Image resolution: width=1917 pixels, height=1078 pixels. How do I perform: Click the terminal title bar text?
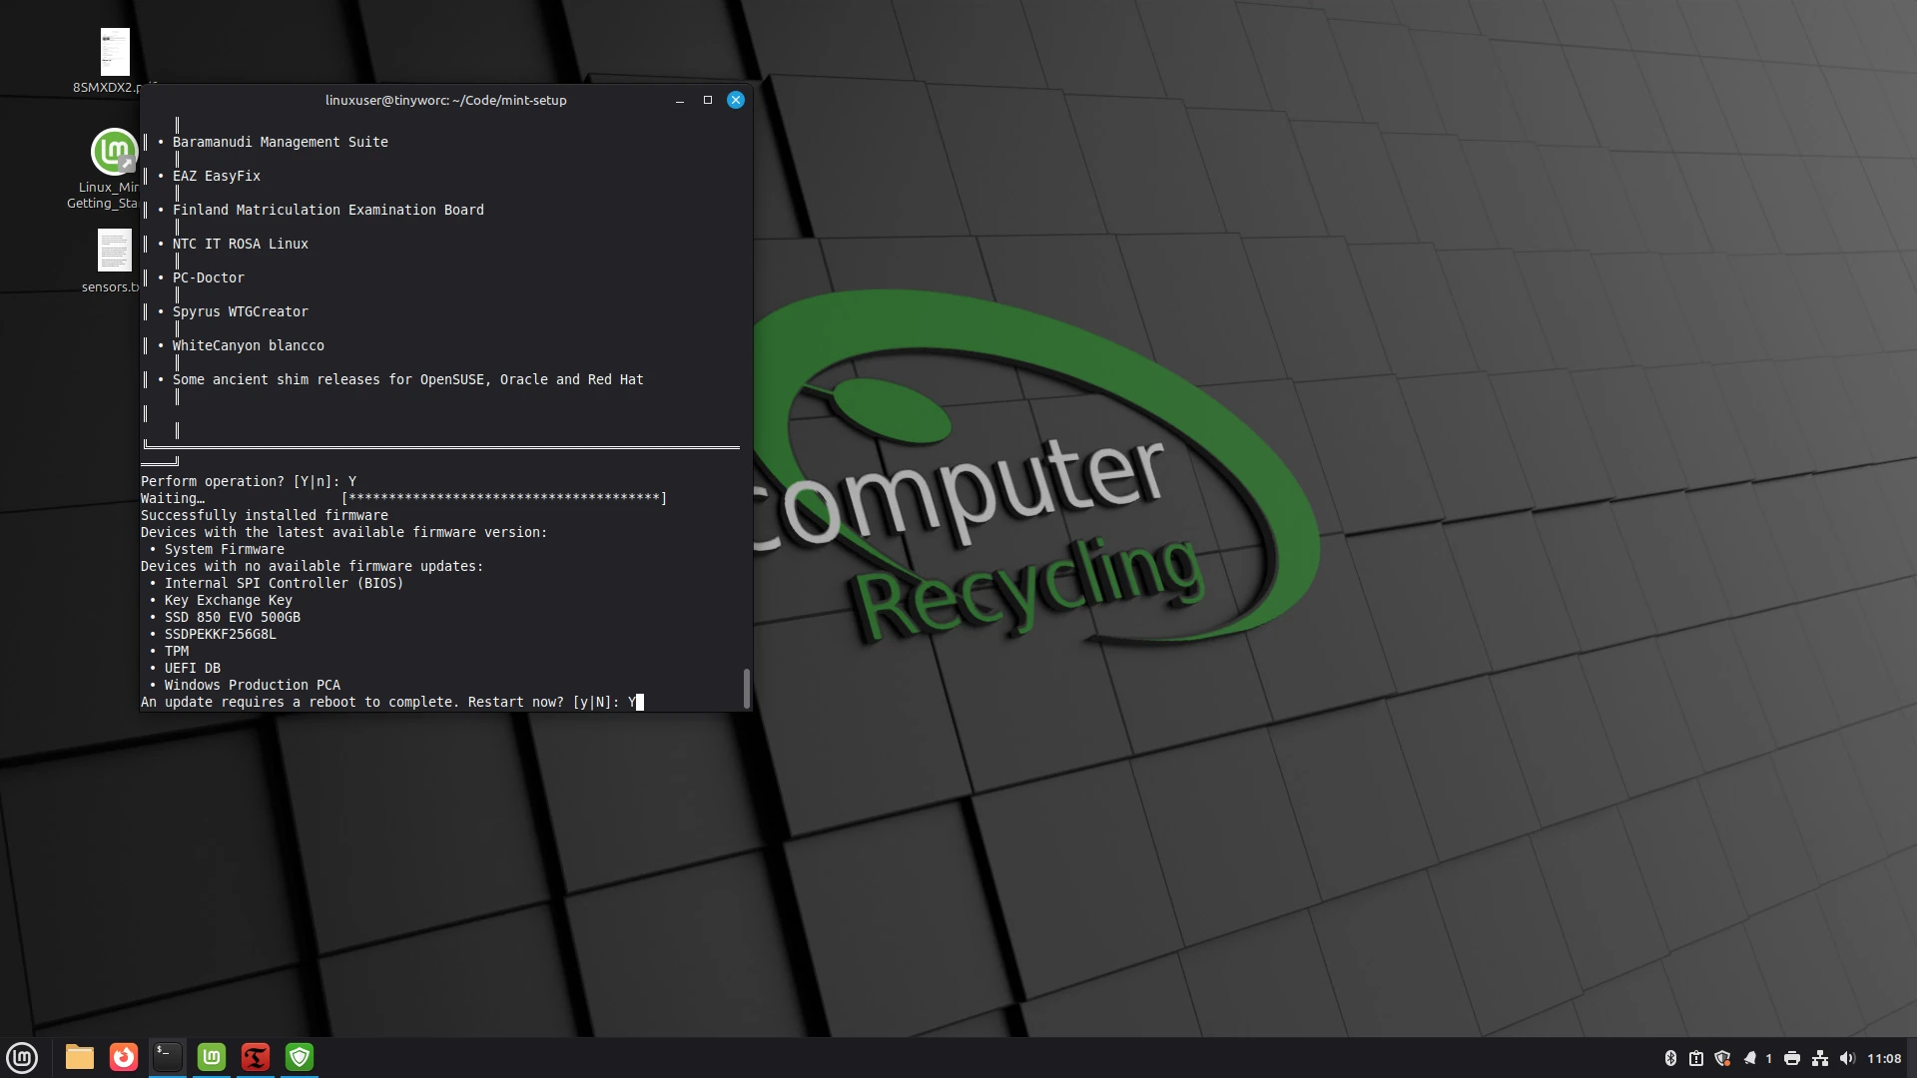click(x=446, y=100)
